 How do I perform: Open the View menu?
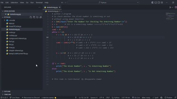(x=22, y=2)
